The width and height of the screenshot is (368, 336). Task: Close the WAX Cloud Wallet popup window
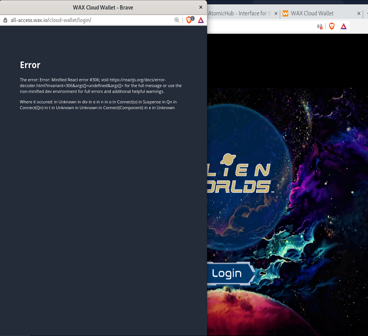[x=201, y=7]
